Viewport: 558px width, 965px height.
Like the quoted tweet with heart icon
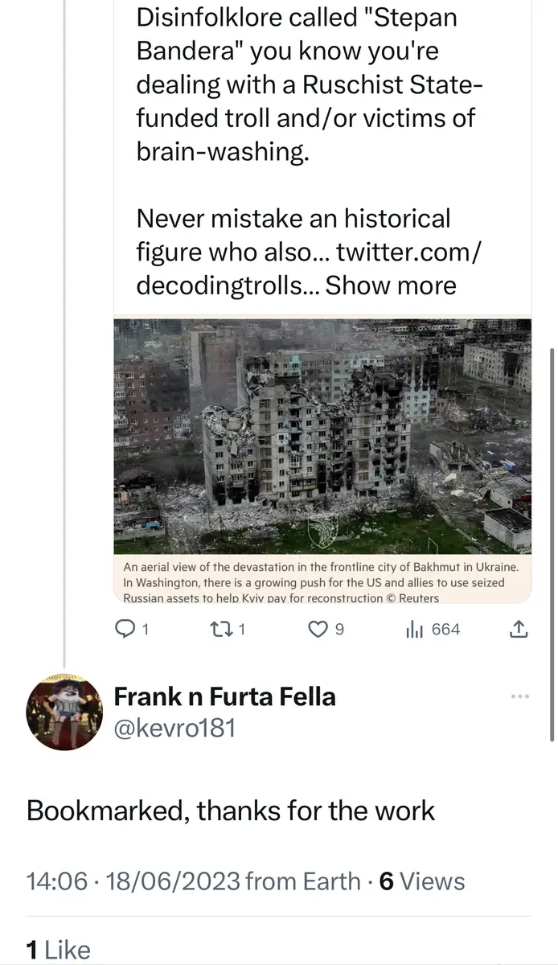[x=318, y=630]
